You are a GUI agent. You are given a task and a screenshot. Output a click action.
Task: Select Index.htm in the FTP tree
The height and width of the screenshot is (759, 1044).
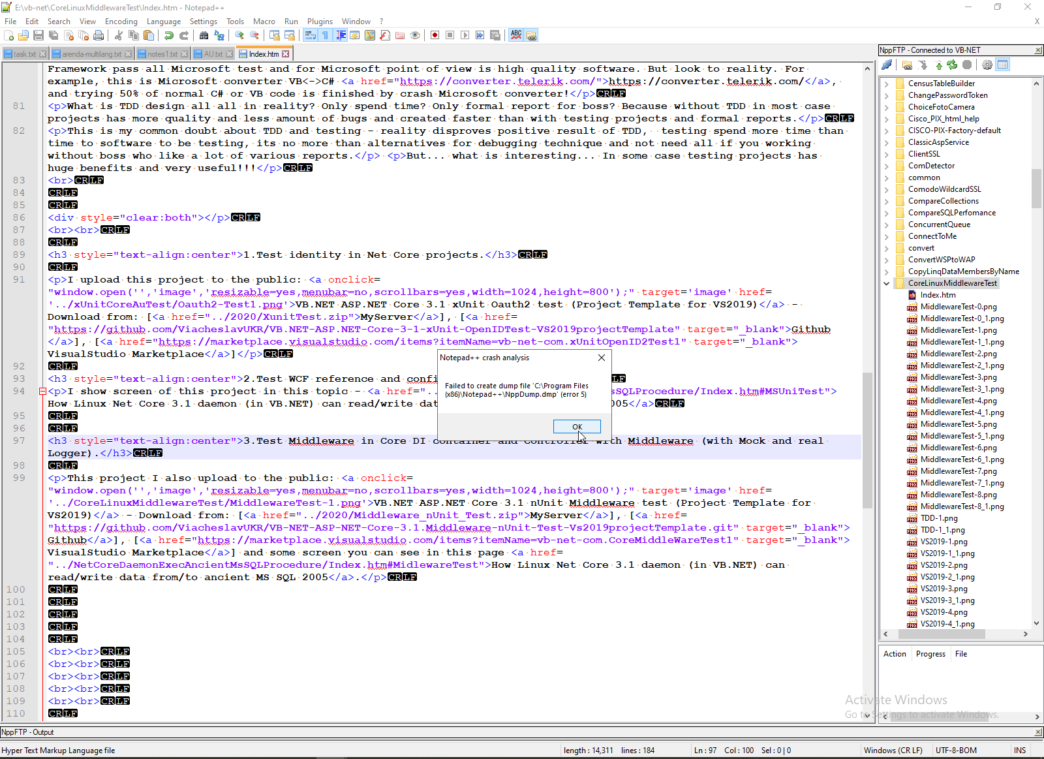pos(938,295)
